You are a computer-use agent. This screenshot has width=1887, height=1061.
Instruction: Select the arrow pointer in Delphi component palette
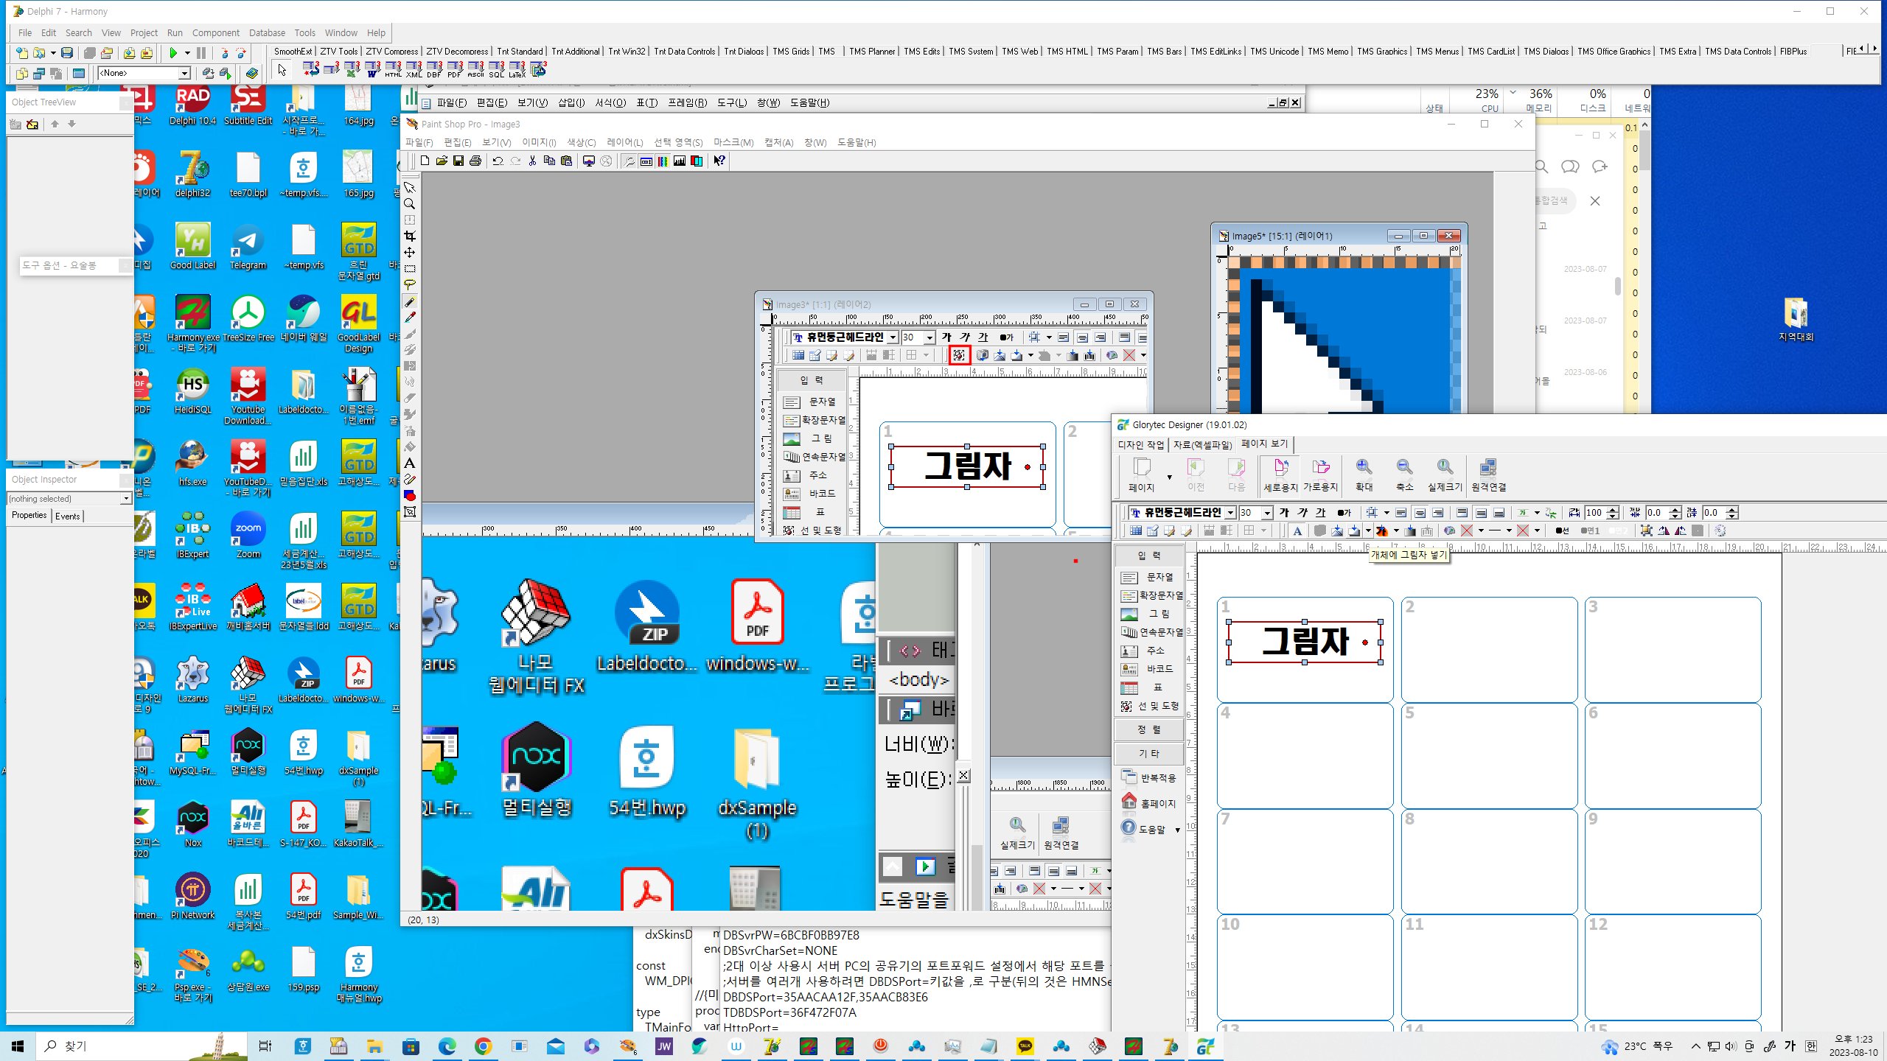[282, 69]
